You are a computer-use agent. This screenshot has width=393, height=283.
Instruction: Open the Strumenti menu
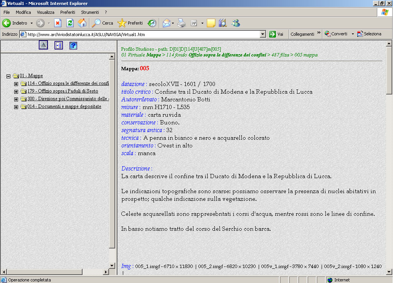pos(90,12)
